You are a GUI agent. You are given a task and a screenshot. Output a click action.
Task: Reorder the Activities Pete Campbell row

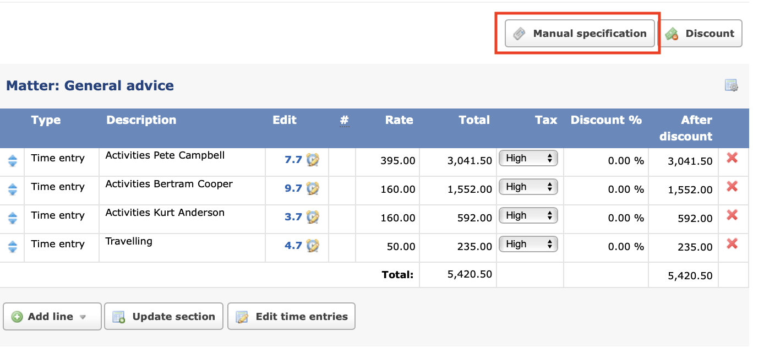13,161
